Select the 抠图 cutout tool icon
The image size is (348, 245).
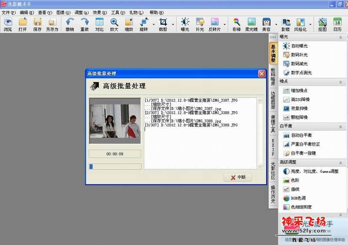[x=322, y=24]
